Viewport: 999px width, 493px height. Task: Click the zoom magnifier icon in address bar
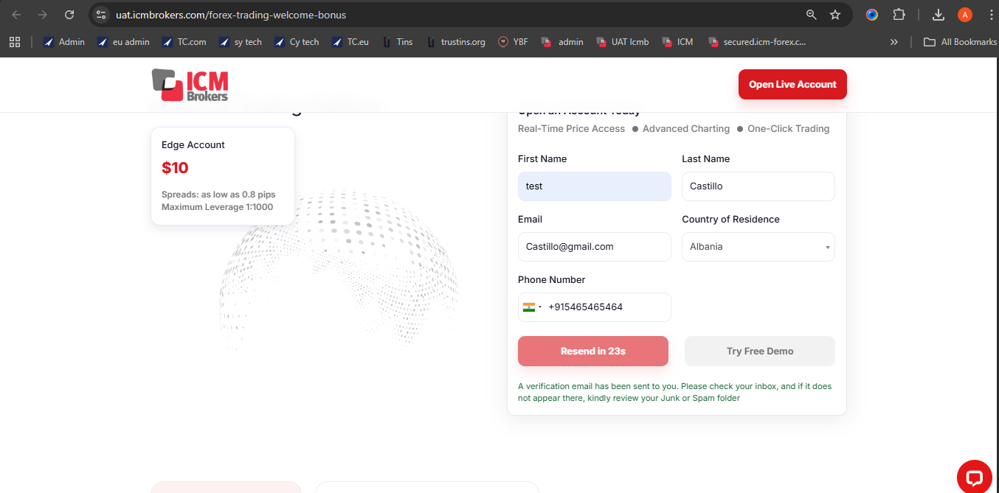pyautogui.click(x=812, y=15)
